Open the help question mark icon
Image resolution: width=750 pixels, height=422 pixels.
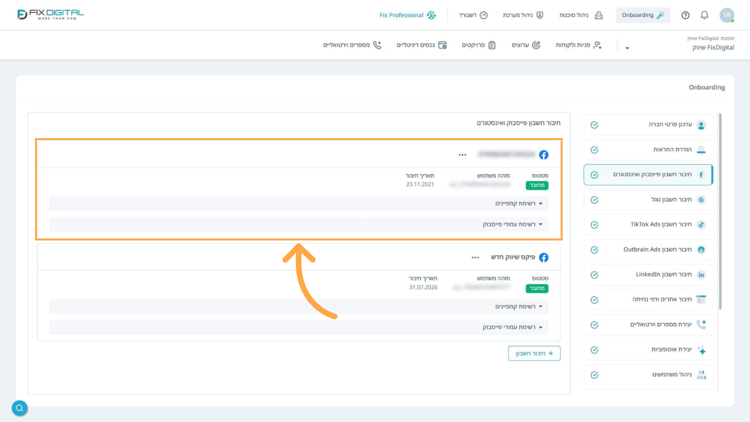pos(685,15)
